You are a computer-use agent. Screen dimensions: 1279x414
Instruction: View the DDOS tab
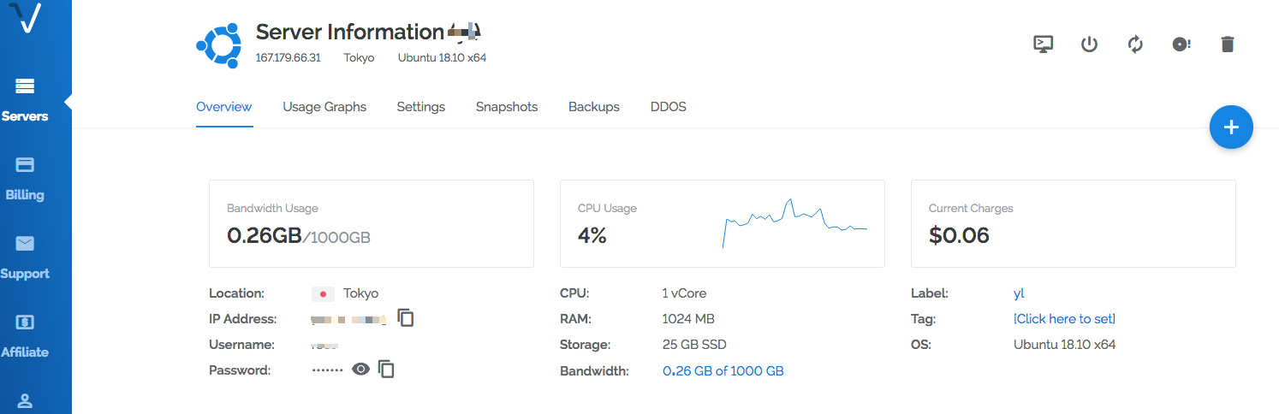[x=668, y=107]
